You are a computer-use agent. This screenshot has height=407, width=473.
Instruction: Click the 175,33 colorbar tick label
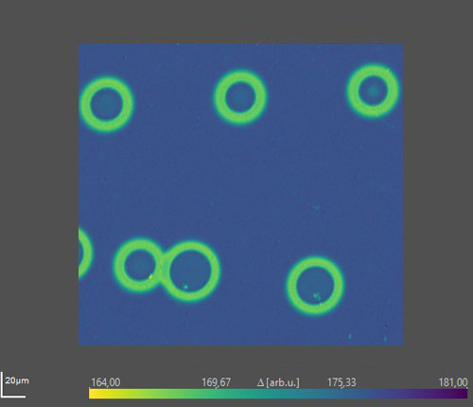[x=342, y=382]
